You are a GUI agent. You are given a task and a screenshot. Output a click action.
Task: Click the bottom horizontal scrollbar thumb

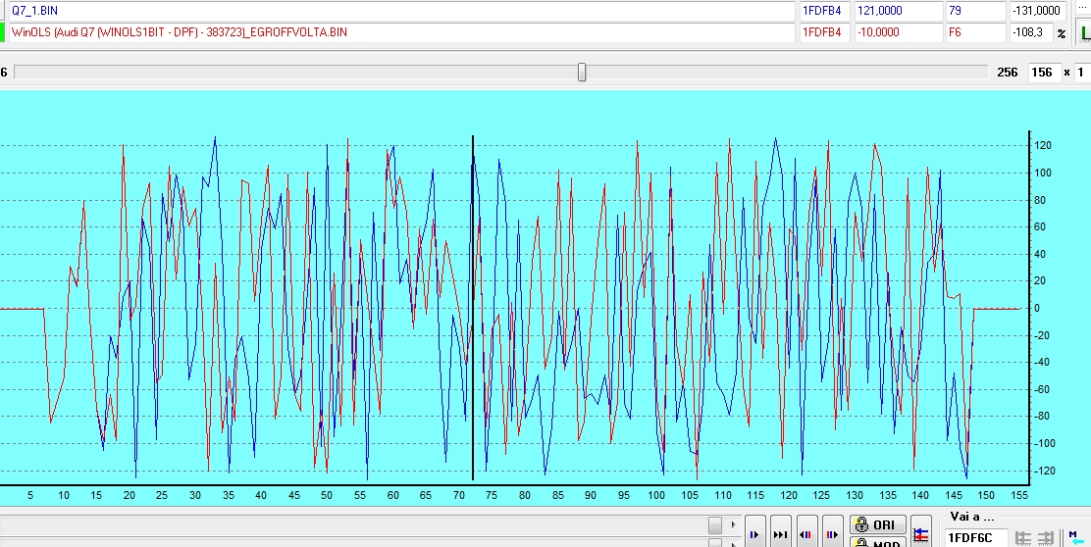click(x=715, y=524)
